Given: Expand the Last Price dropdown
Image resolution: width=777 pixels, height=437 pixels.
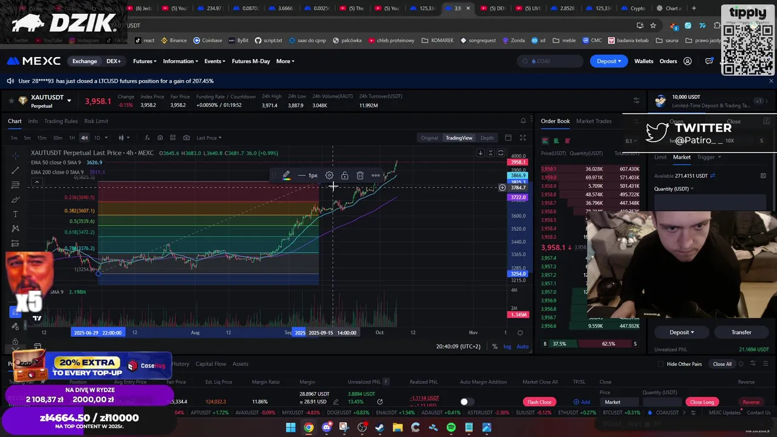Looking at the screenshot, I should [209, 138].
